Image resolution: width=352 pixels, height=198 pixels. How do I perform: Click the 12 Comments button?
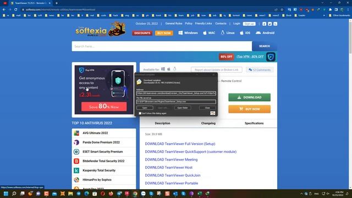tap(260, 70)
